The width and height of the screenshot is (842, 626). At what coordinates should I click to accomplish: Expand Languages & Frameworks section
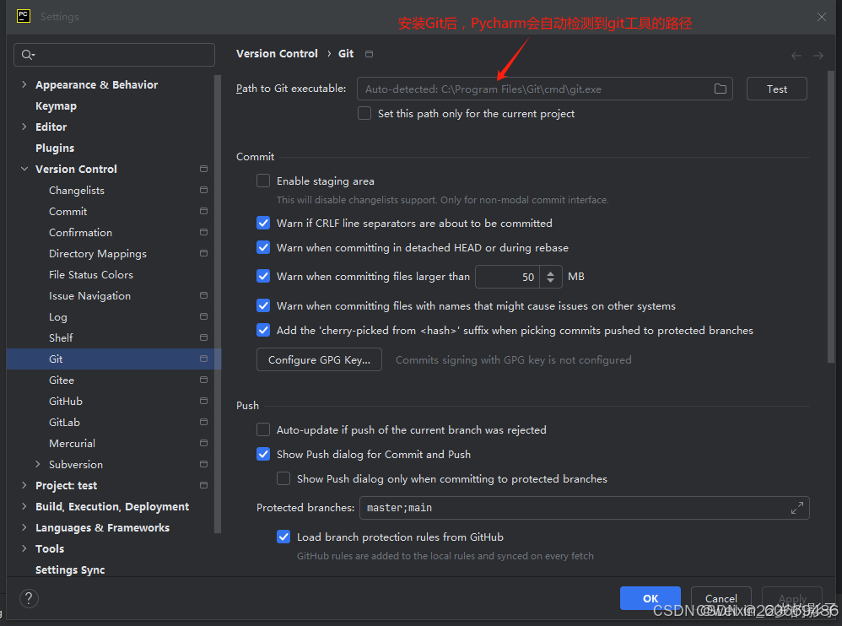click(x=24, y=528)
